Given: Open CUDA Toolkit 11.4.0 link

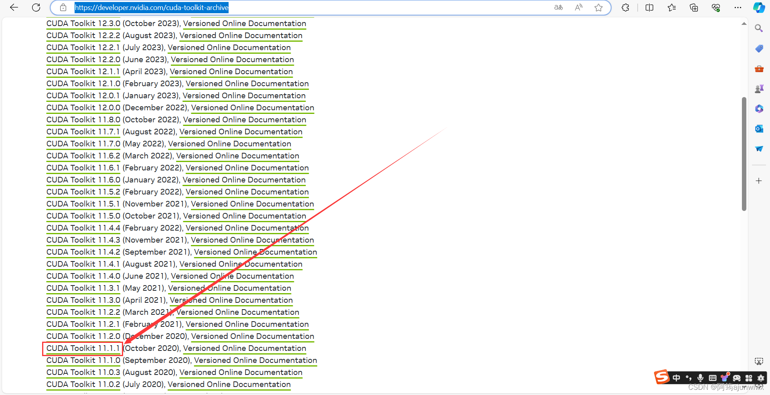Looking at the screenshot, I should pos(83,276).
